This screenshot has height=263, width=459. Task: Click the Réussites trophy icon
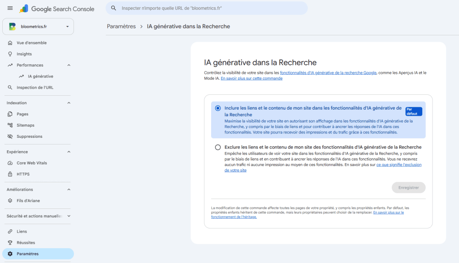[x=10, y=242]
